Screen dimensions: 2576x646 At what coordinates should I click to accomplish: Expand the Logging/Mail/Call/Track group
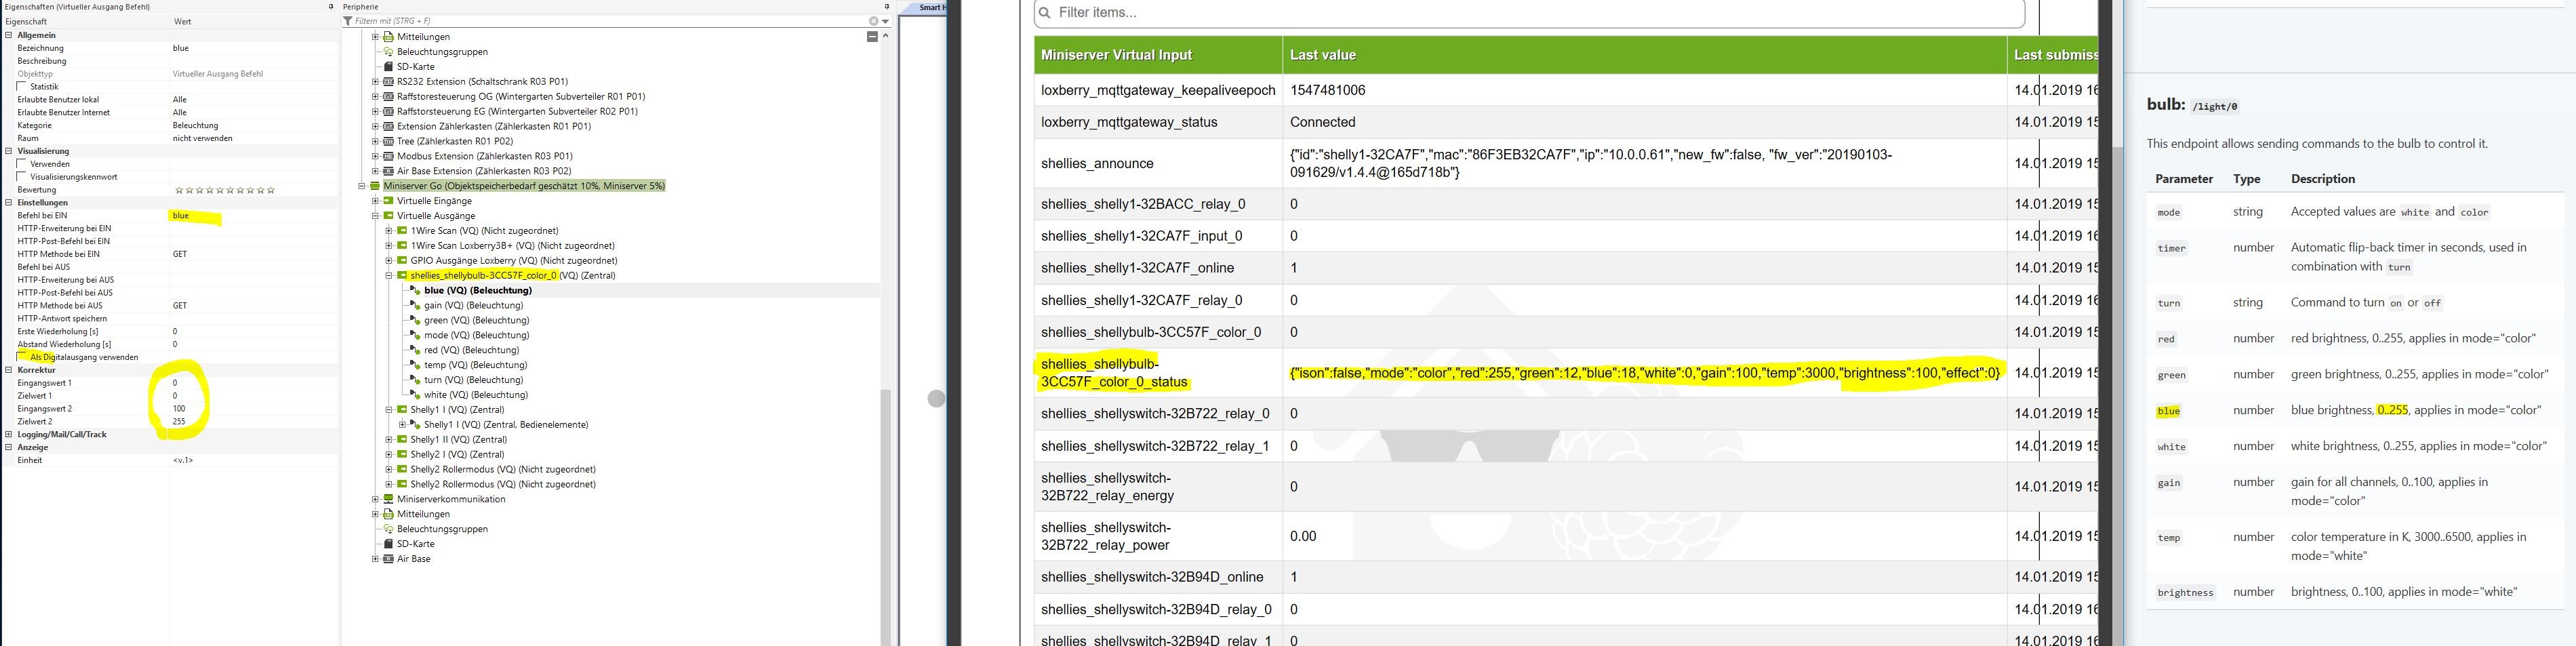(x=9, y=435)
